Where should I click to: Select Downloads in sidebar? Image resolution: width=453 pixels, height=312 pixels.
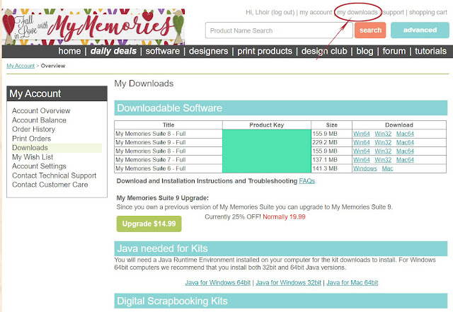30,148
